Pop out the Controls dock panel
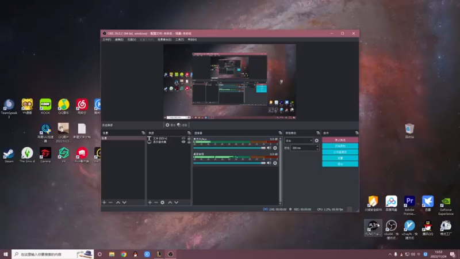Screen dimensions: 460x259 (x=356, y=133)
